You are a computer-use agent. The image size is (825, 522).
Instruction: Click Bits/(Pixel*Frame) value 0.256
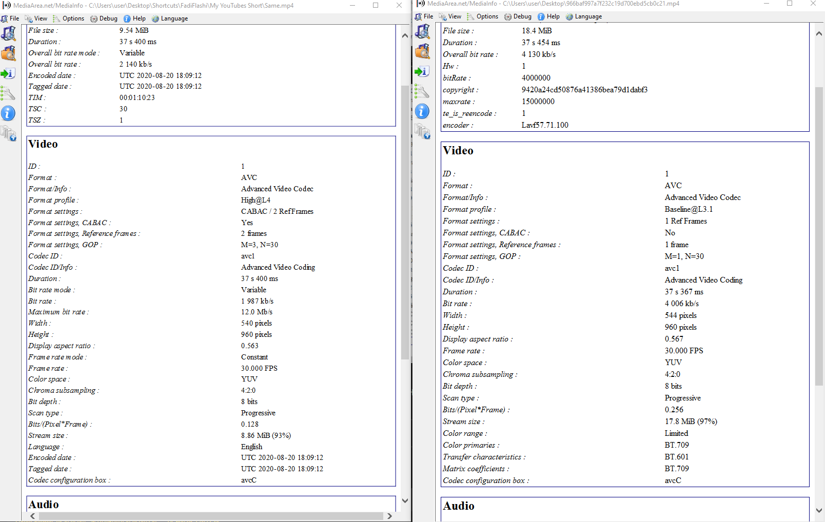coord(674,410)
